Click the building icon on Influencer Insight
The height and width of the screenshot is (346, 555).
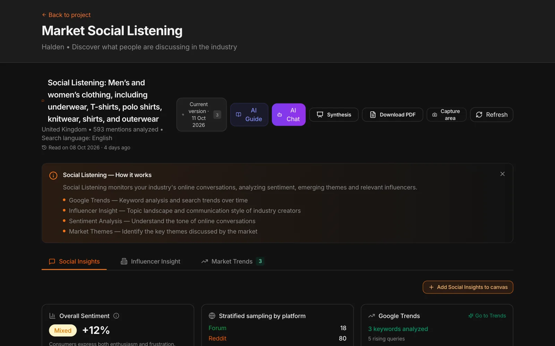coord(124,262)
